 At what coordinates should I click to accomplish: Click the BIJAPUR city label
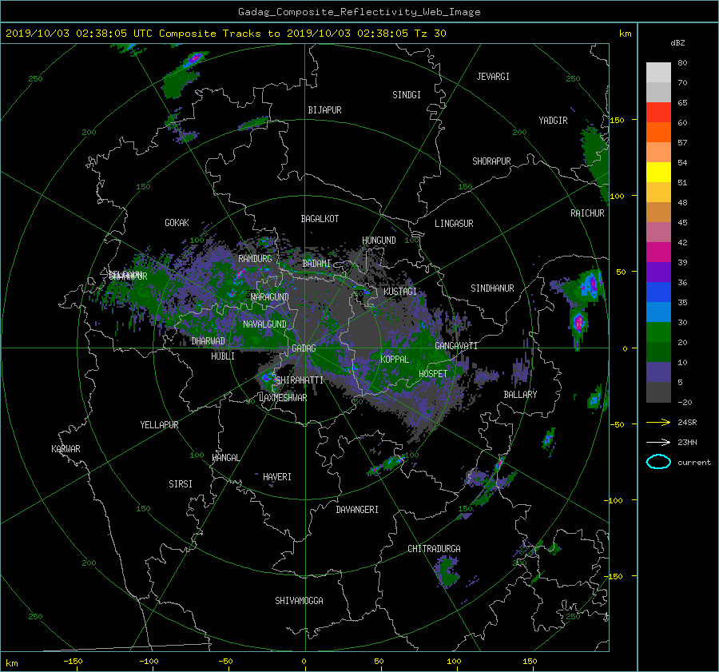tap(324, 110)
